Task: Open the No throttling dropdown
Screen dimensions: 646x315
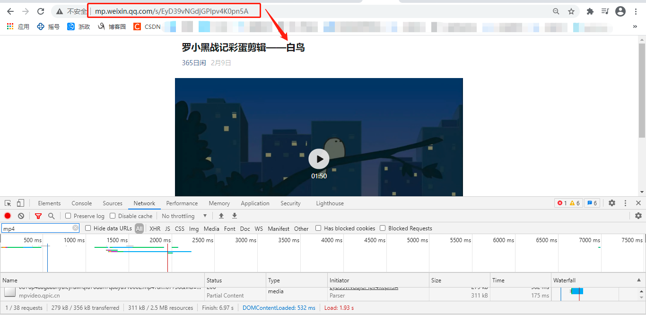Action: tap(184, 216)
